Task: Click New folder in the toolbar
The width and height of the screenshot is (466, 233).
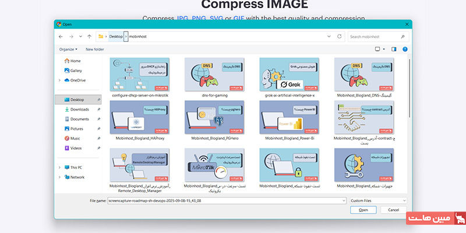Action: [x=95, y=50]
